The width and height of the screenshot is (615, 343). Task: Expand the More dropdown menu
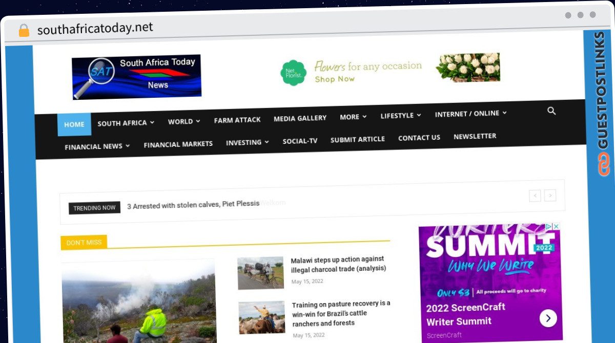tap(353, 117)
